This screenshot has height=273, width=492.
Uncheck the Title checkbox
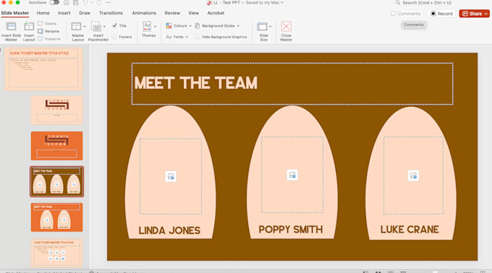click(x=115, y=26)
